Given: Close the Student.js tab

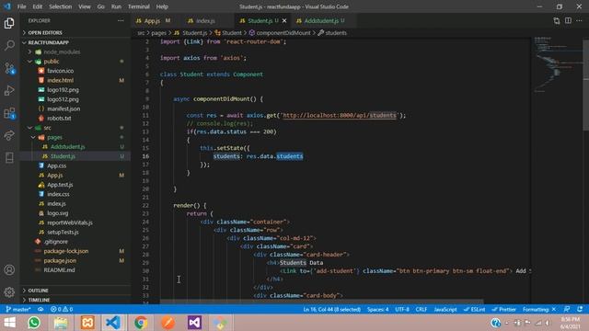Looking at the screenshot, I should (284, 20).
